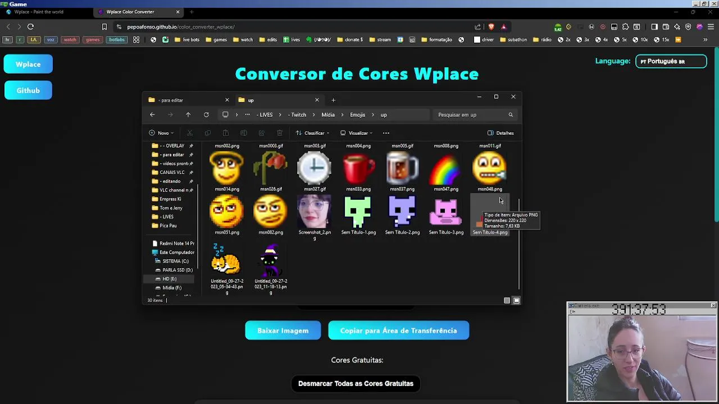The height and width of the screenshot is (404, 719).
Task: Add a new tab in File Explorer
Action: (x=333, y=100)
